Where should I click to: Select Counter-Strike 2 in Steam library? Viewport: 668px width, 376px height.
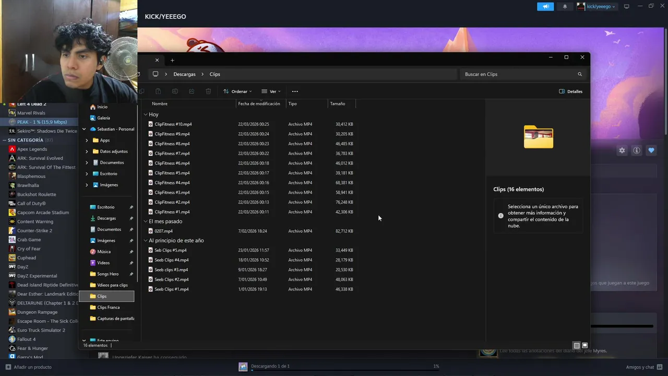(34, 230)
